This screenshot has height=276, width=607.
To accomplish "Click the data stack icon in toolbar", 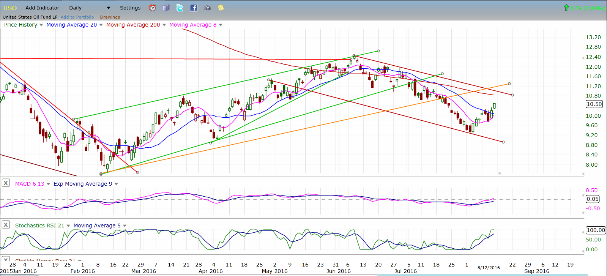I will 166,8.
